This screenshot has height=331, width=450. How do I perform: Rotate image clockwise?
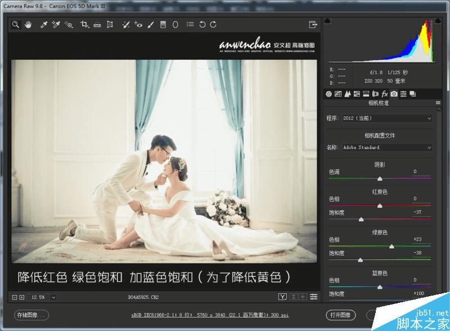pos(213,25)
